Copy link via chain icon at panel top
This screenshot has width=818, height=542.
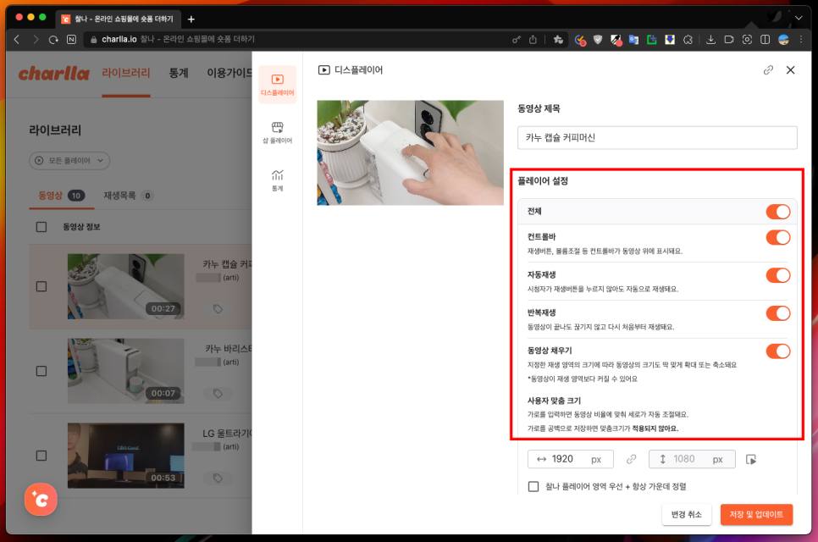[768, 70]
